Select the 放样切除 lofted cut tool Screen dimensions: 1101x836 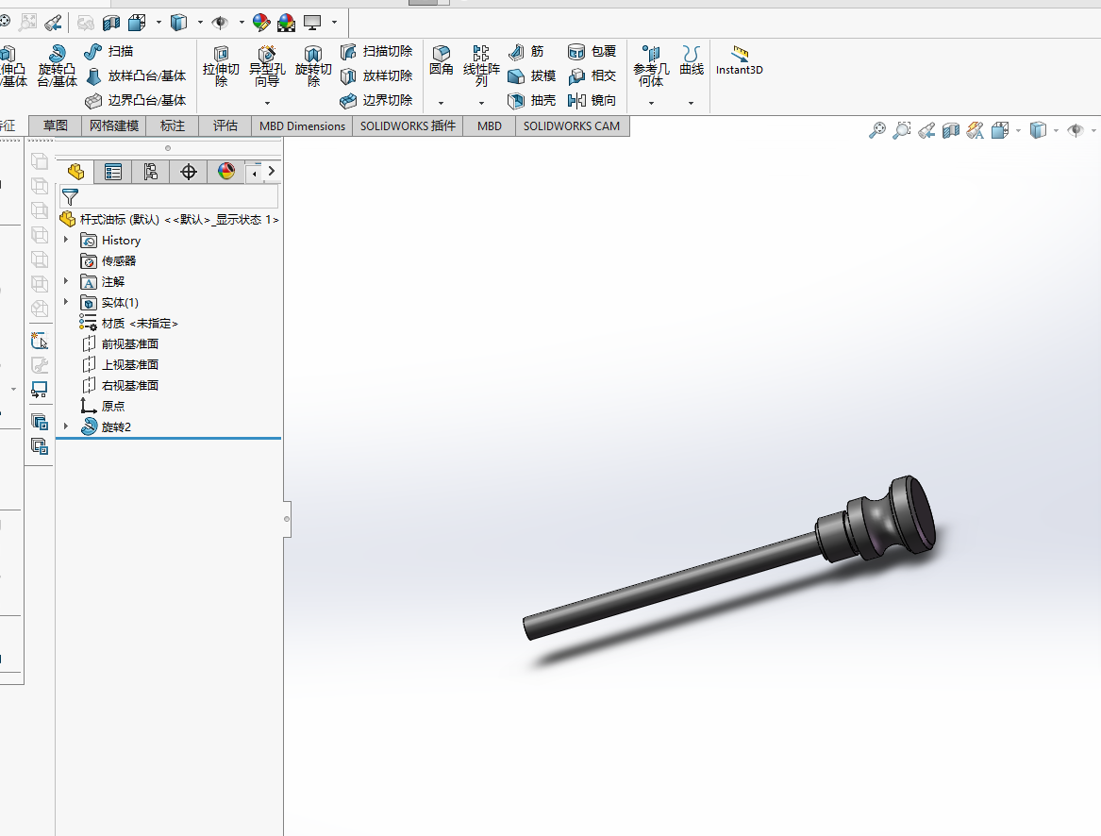pos(376,75)
